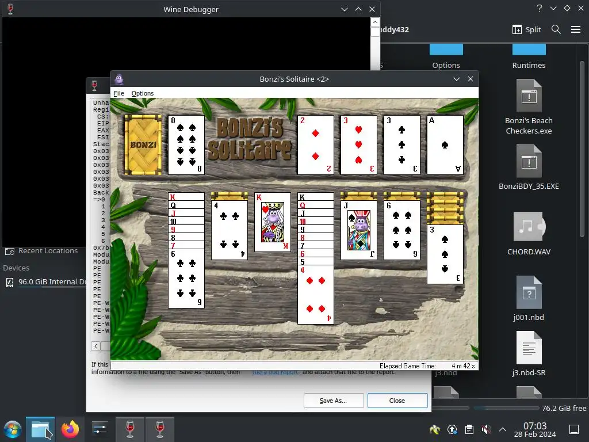This screenshot has height=442, width=589.
Task: Click the Ace of spades foundation pile
Action: click(445, 144)
